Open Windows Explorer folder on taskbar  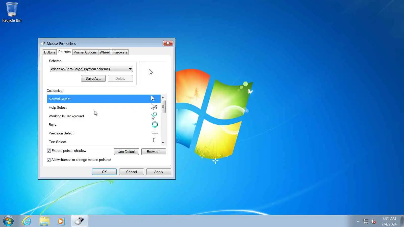(44, 221)
